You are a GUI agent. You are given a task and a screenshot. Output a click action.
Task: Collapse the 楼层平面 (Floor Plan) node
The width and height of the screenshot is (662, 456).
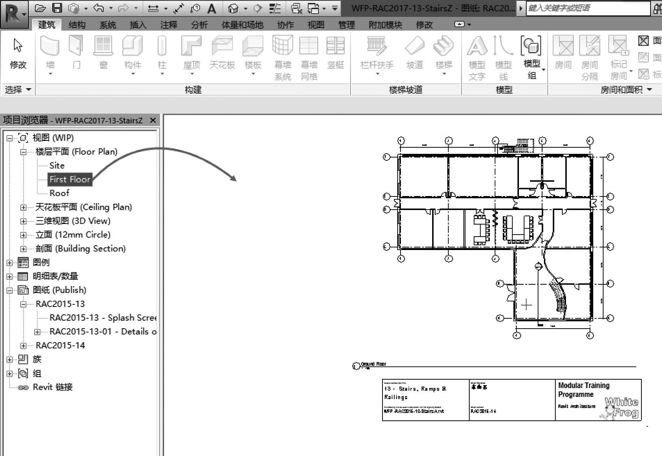click(23, 152)
